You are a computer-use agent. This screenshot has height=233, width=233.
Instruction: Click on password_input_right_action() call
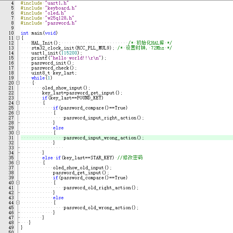coord(104,118)
